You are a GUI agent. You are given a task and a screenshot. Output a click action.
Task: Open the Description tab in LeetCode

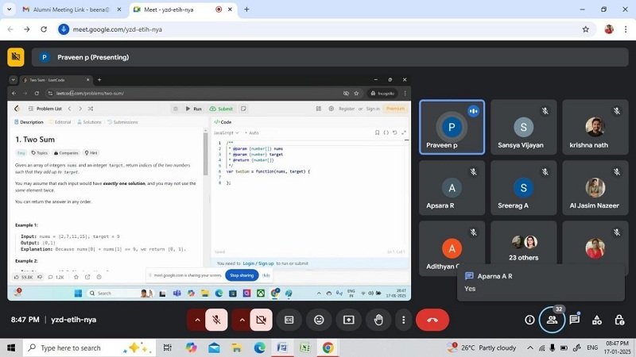(29, 122)
